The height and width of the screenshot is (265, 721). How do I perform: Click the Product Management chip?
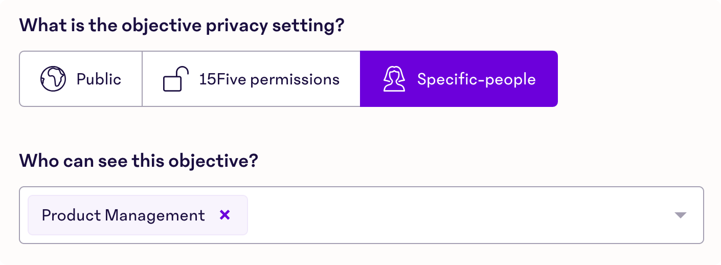click(x=138, y=215)
